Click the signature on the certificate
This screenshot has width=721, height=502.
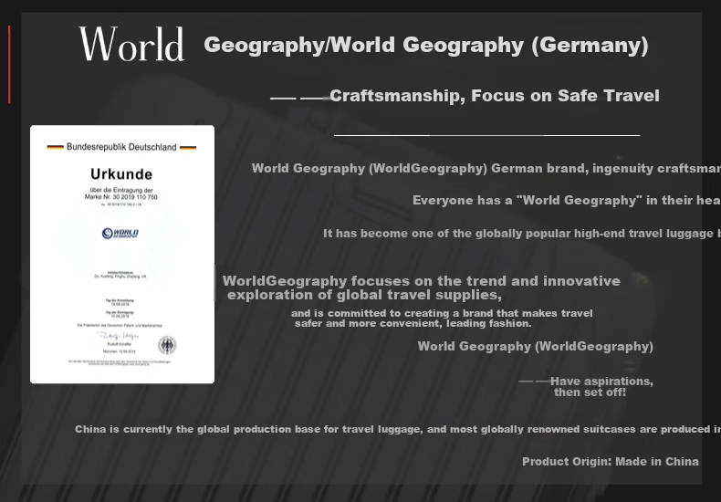coord(118,336)
